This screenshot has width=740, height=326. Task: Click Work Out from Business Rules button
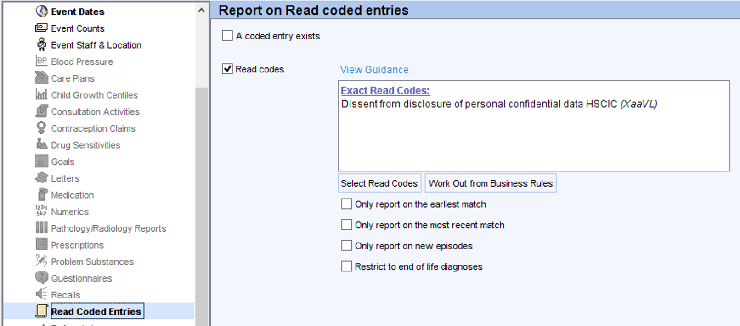[x=491, y=183]
